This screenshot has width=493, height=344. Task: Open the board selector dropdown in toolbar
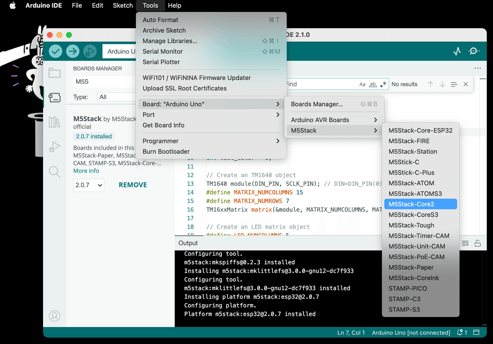[119, 51]
